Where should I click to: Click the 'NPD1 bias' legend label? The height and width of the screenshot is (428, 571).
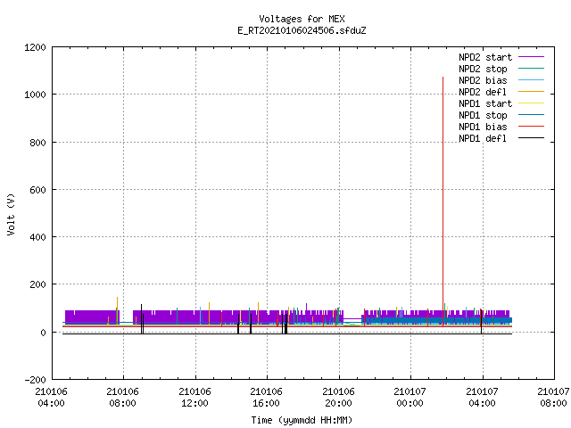click(x=483, y=127)
